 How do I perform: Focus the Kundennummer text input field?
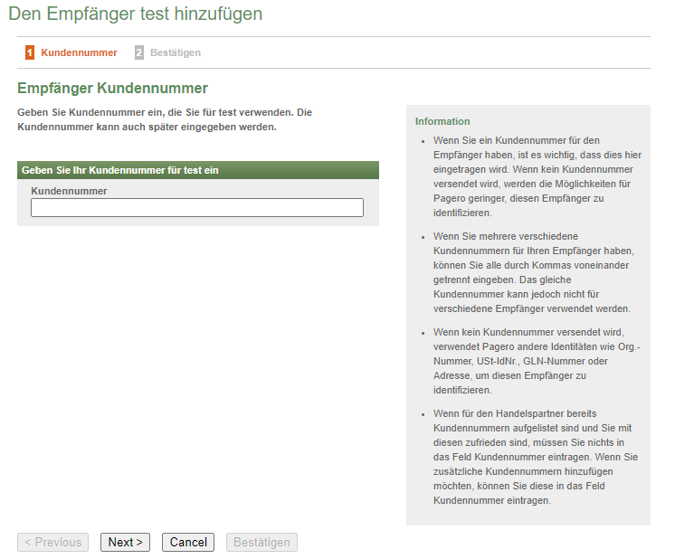pos(197,208)
